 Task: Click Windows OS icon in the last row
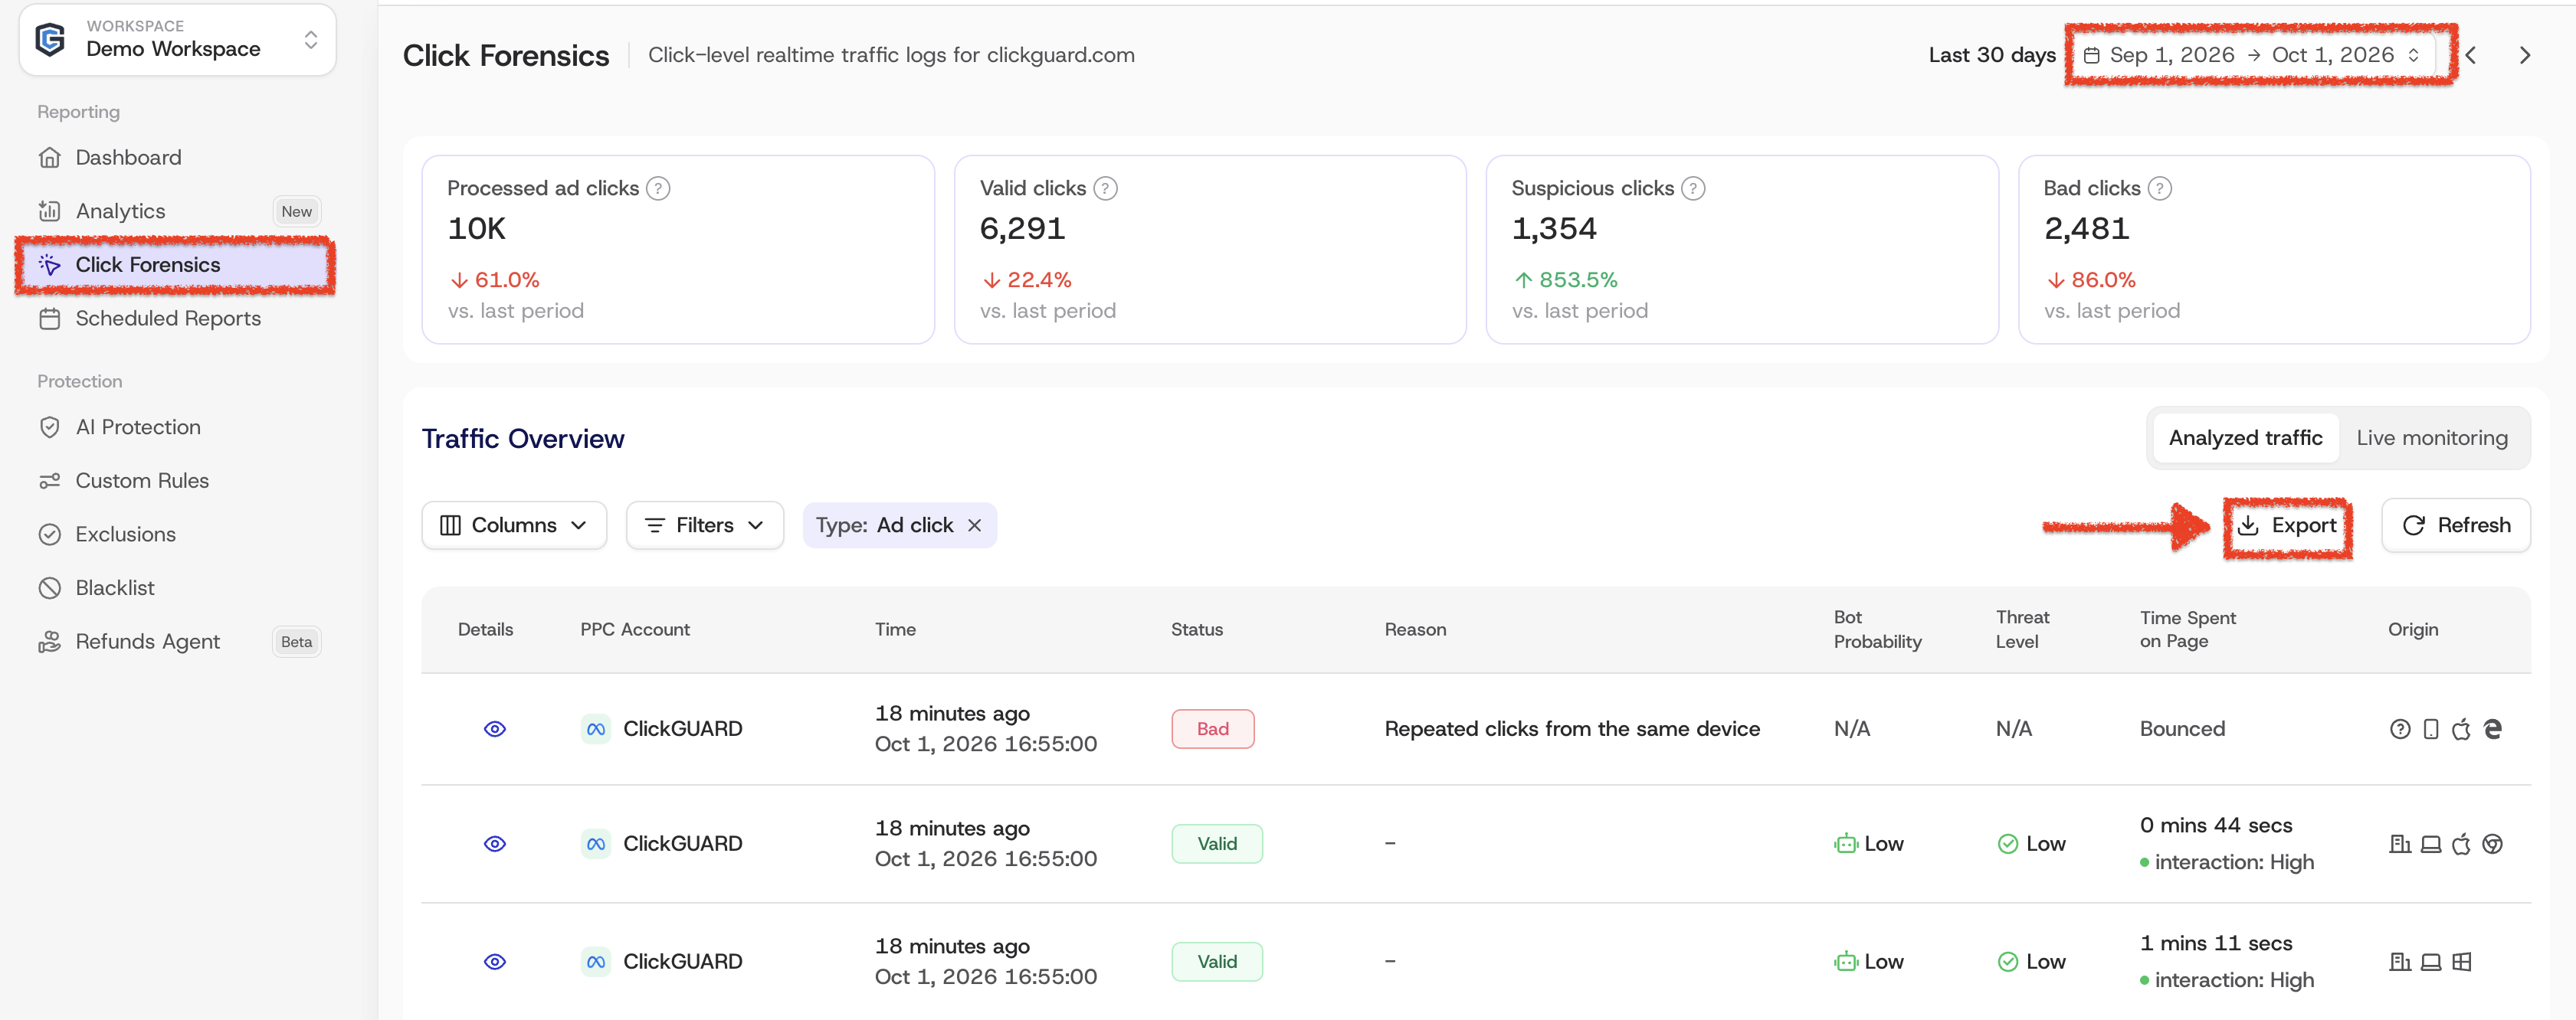tap(2462, 962)
